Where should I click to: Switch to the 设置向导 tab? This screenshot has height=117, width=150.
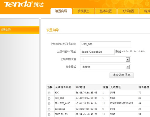click(61, 11)
